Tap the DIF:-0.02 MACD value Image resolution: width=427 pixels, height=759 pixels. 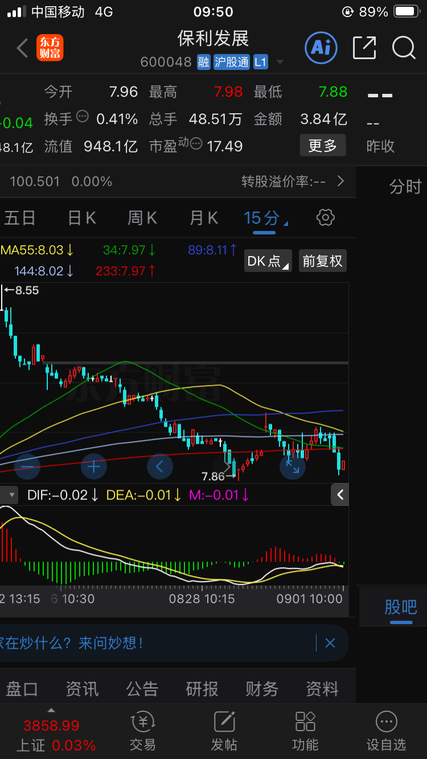click(63, 495)
